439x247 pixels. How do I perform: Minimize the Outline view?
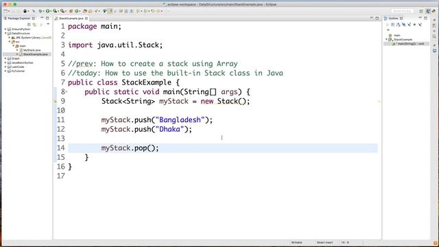[420, 18]
